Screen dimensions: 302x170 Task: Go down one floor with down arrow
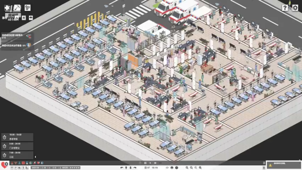(131, 168)
